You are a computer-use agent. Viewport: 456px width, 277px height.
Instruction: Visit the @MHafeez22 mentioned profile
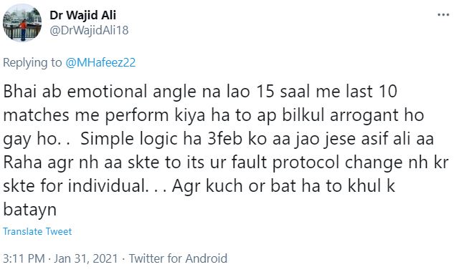click(x=100, y=63)
